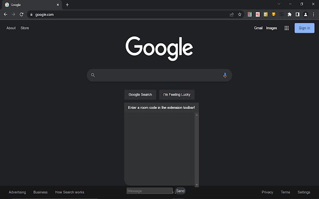Open the Chrome three-dot menu
This screenshot has width=319, height=199.
pos(314,14)
